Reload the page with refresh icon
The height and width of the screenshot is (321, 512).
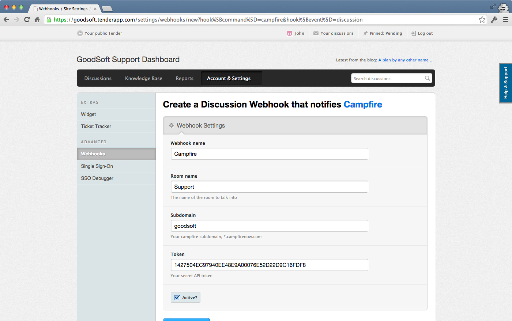27,20
